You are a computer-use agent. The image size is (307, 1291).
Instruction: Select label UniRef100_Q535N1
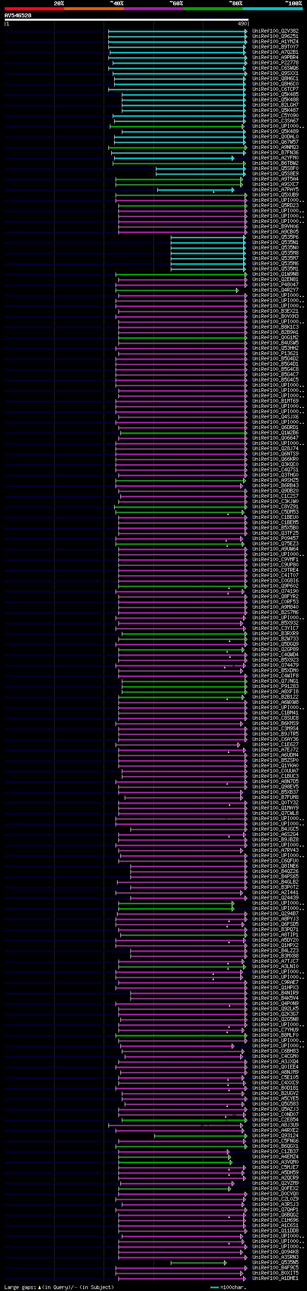[275, 243]
